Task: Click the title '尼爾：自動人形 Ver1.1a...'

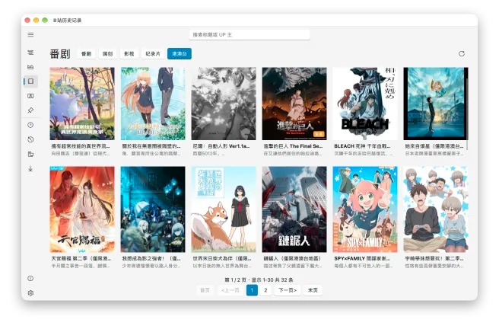Action: click(221, 146)
